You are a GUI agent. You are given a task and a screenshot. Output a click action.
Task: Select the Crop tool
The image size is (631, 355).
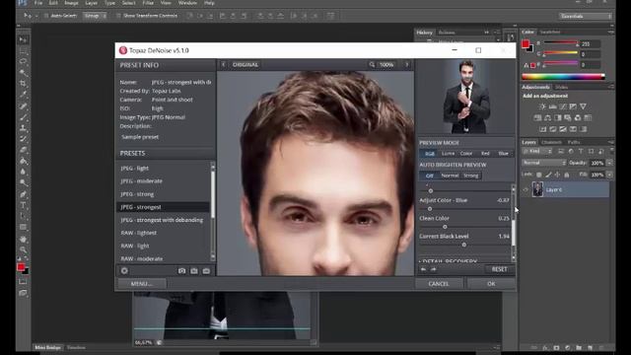click(23, 83)
